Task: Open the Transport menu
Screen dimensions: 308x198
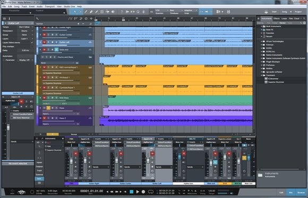Action: point(50,6)
